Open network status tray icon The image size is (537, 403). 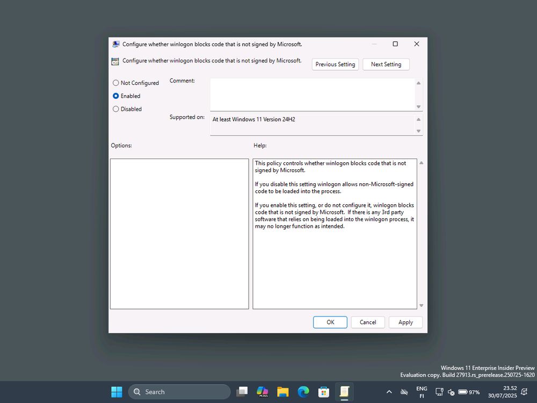(x=439, y=392)
